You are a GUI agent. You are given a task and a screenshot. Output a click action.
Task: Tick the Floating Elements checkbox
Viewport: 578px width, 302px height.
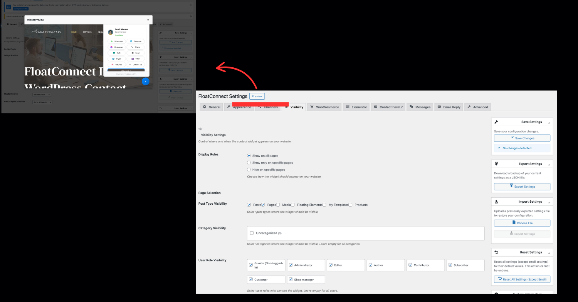click(x=293, y=205)
